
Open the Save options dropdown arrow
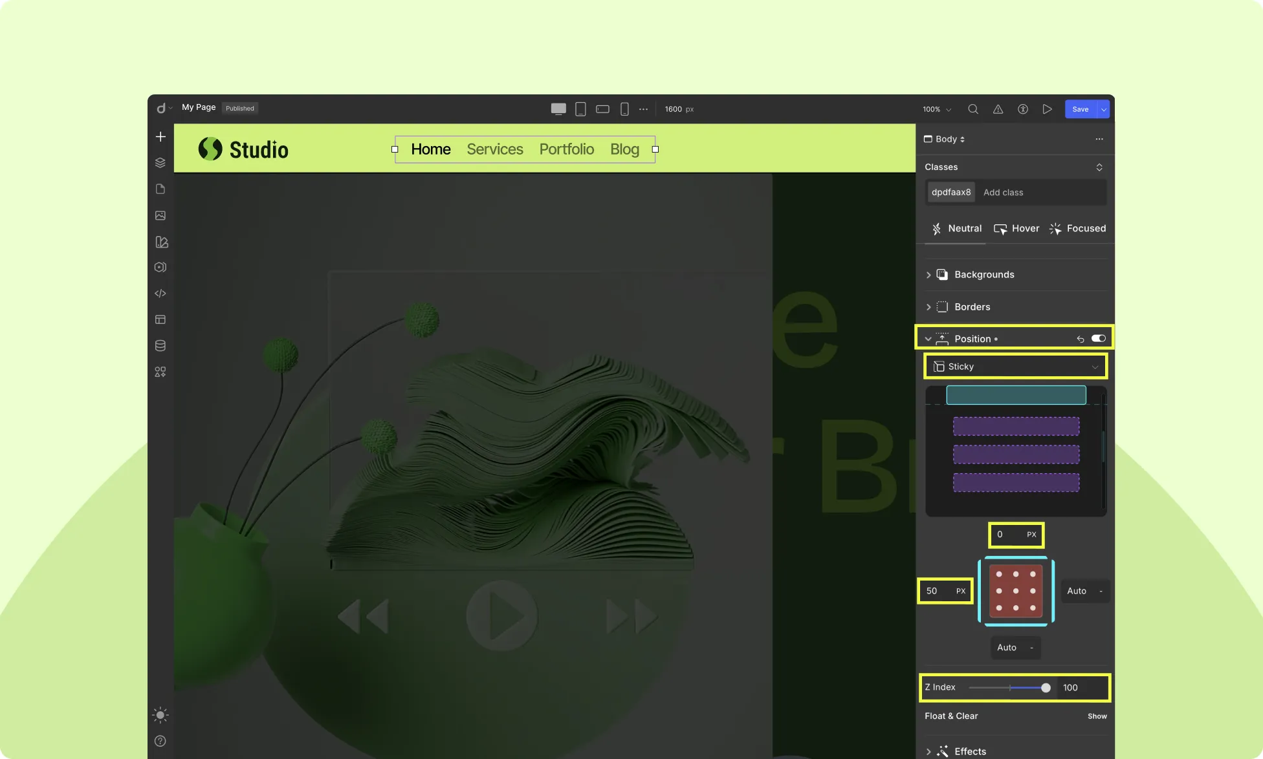(1104, 109)
